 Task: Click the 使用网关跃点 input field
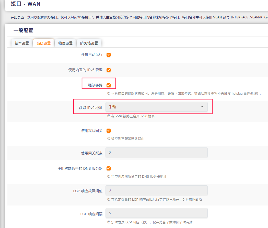tap(156, 152)
